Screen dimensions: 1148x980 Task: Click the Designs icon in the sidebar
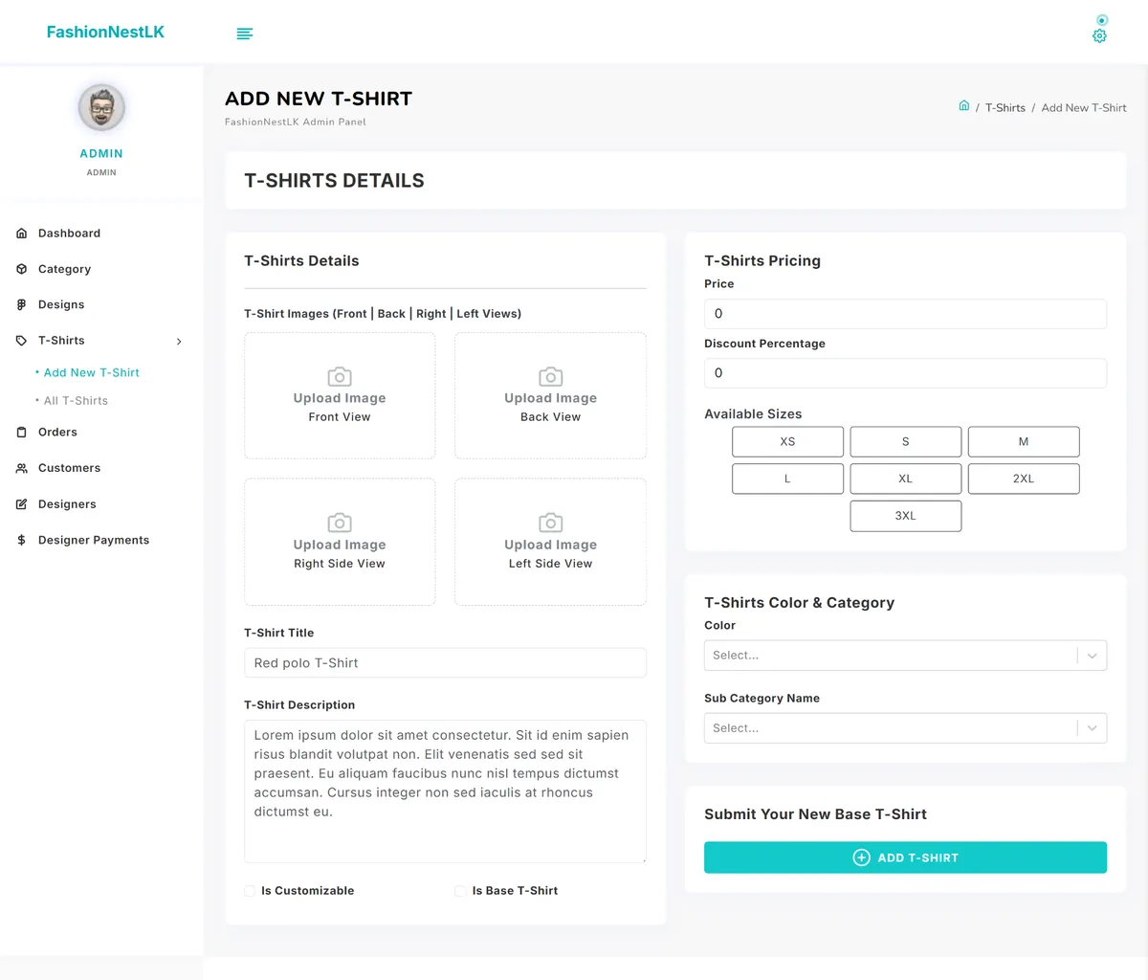[21, 304]
